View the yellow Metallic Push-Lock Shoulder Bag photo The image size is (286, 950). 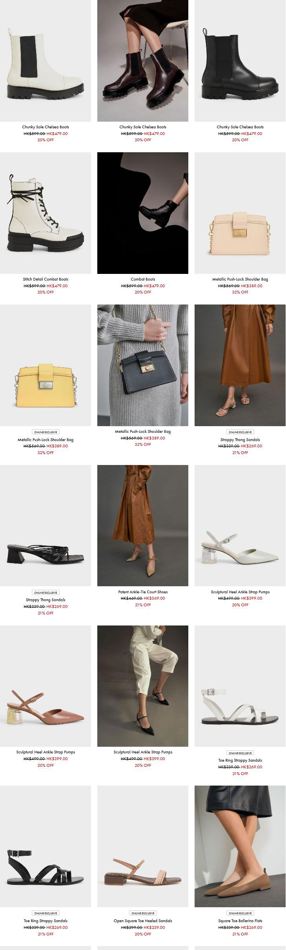(46, 365)
